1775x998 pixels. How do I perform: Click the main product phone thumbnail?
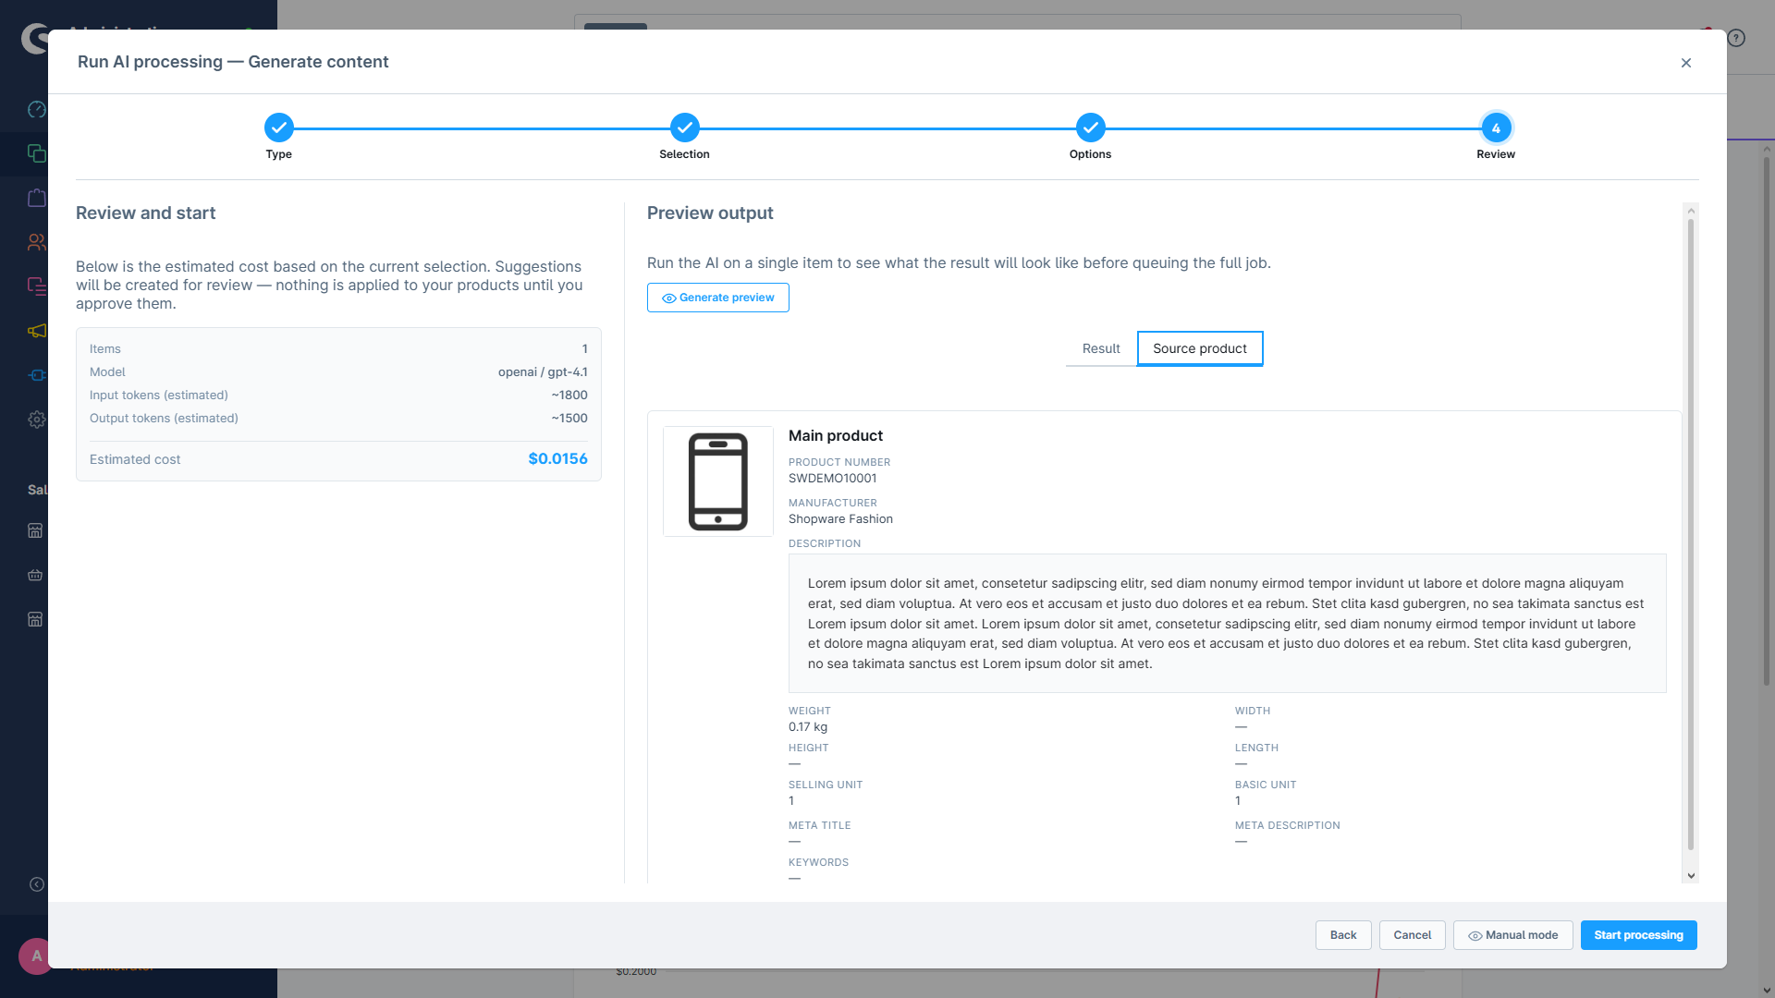tap(718, 481)
